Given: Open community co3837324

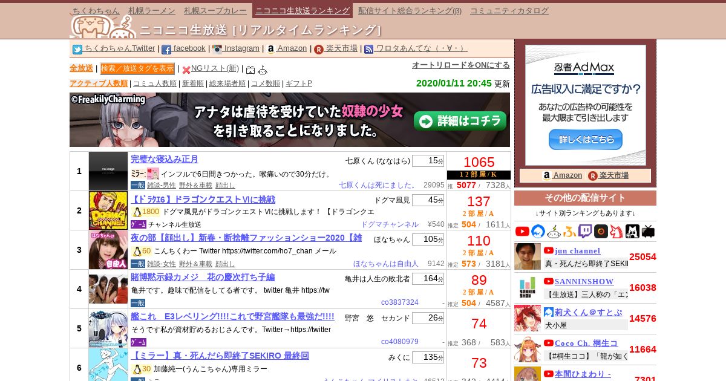Looking at the screenshot, I should [400, 302].
